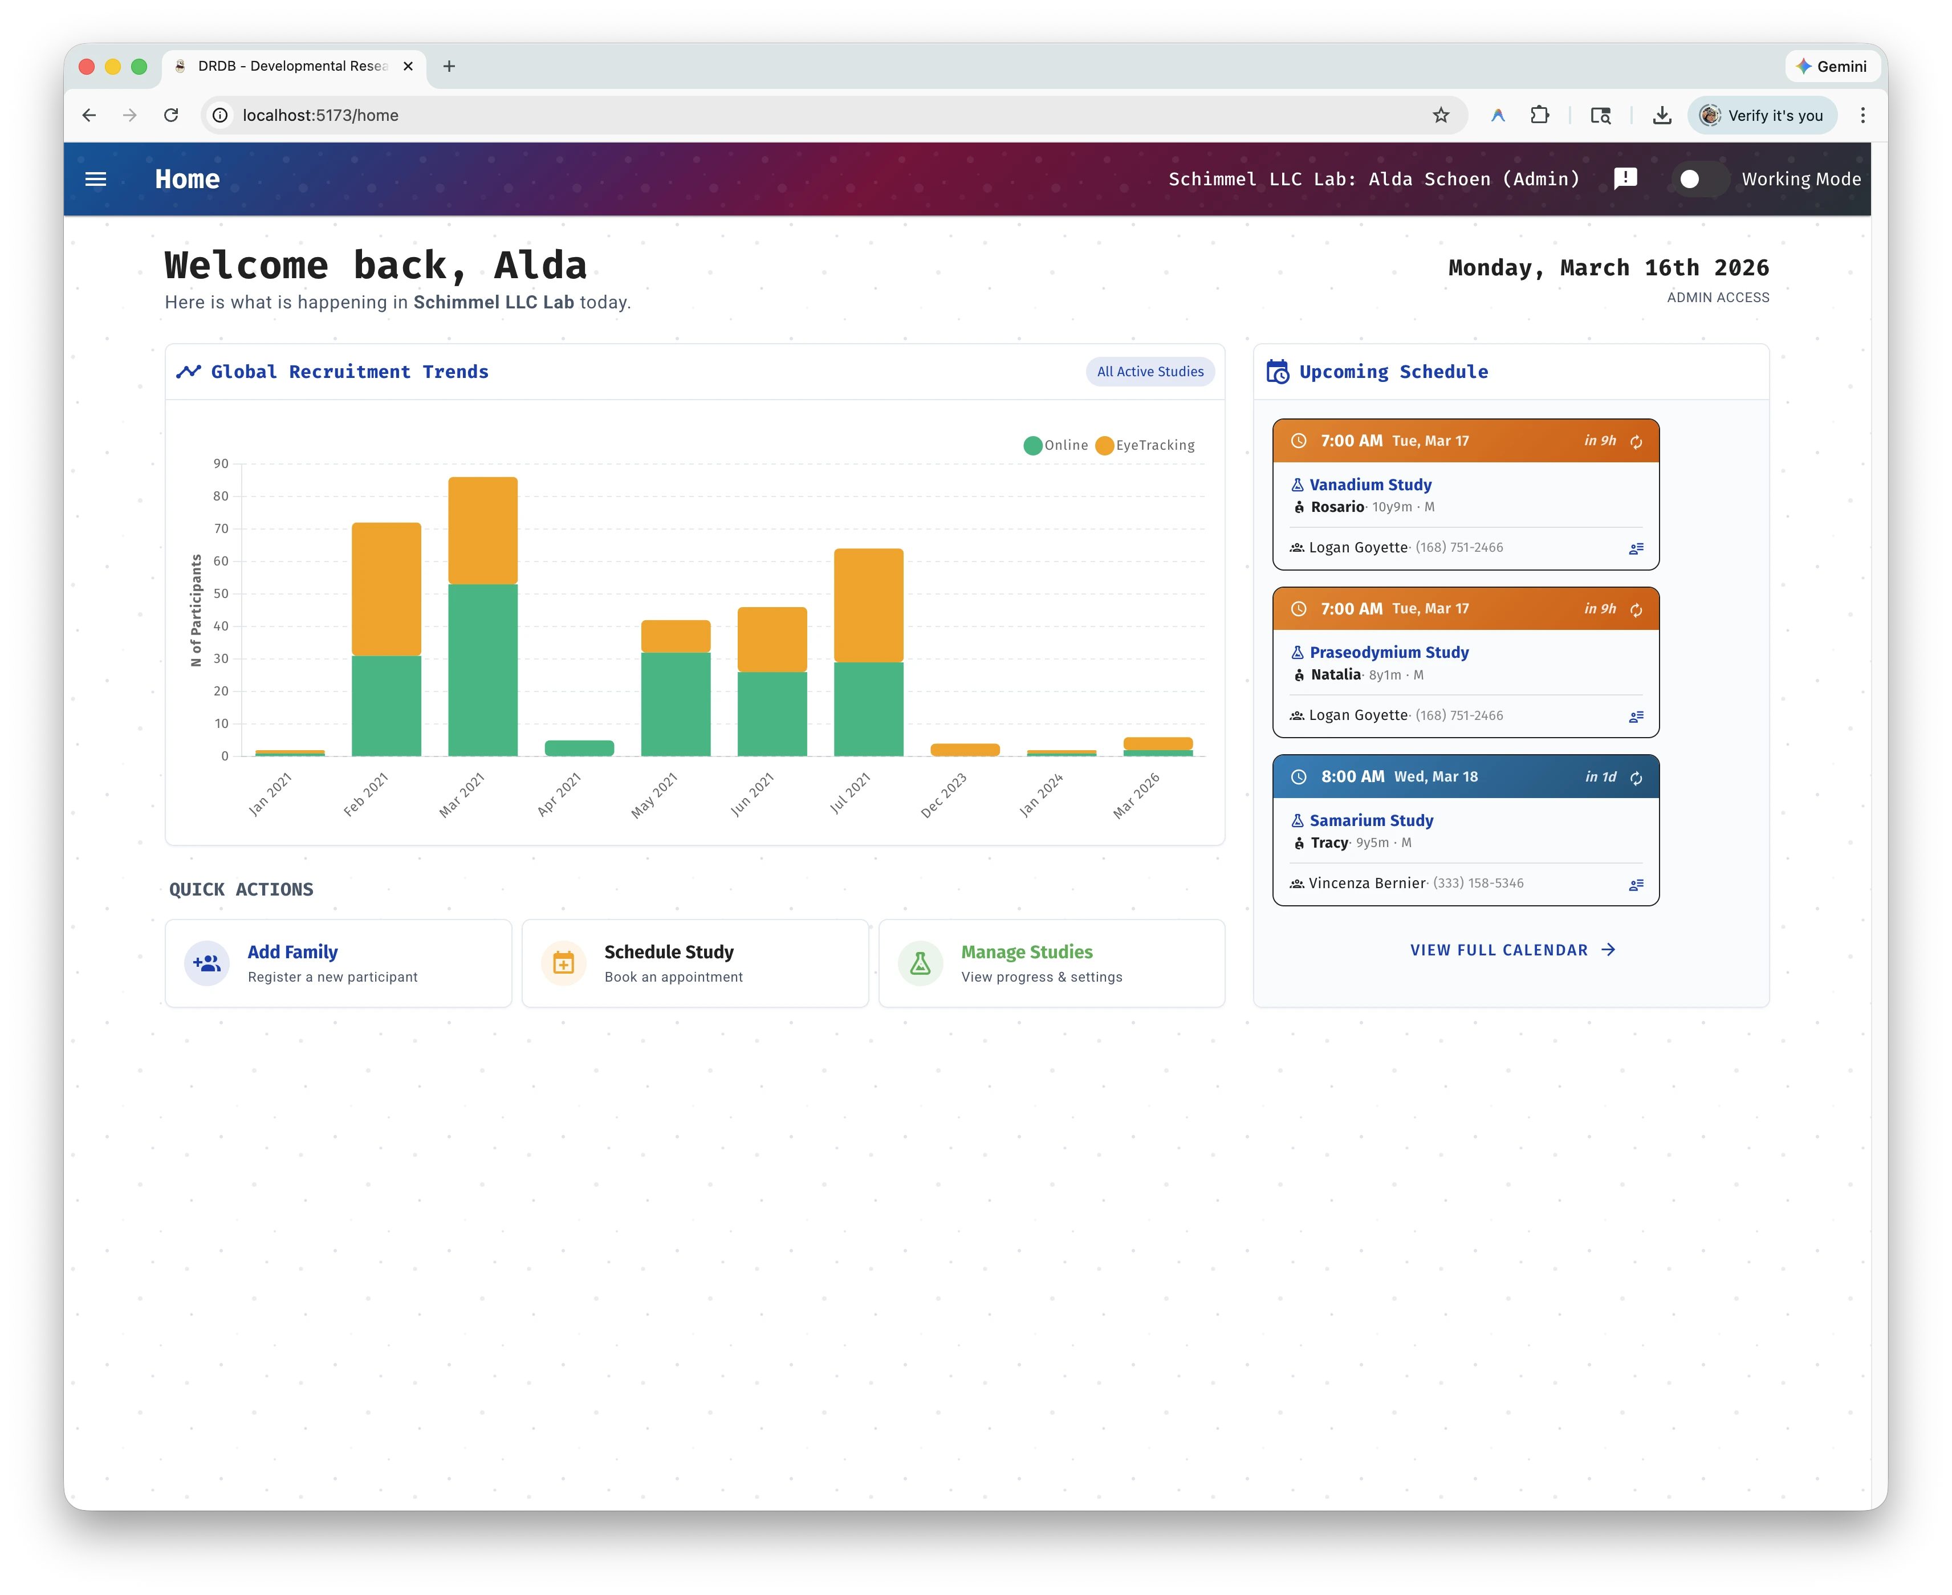Click the reschedule icon on Vanadium appointment
The image size is (1952, 1595).
[1636, 442]
